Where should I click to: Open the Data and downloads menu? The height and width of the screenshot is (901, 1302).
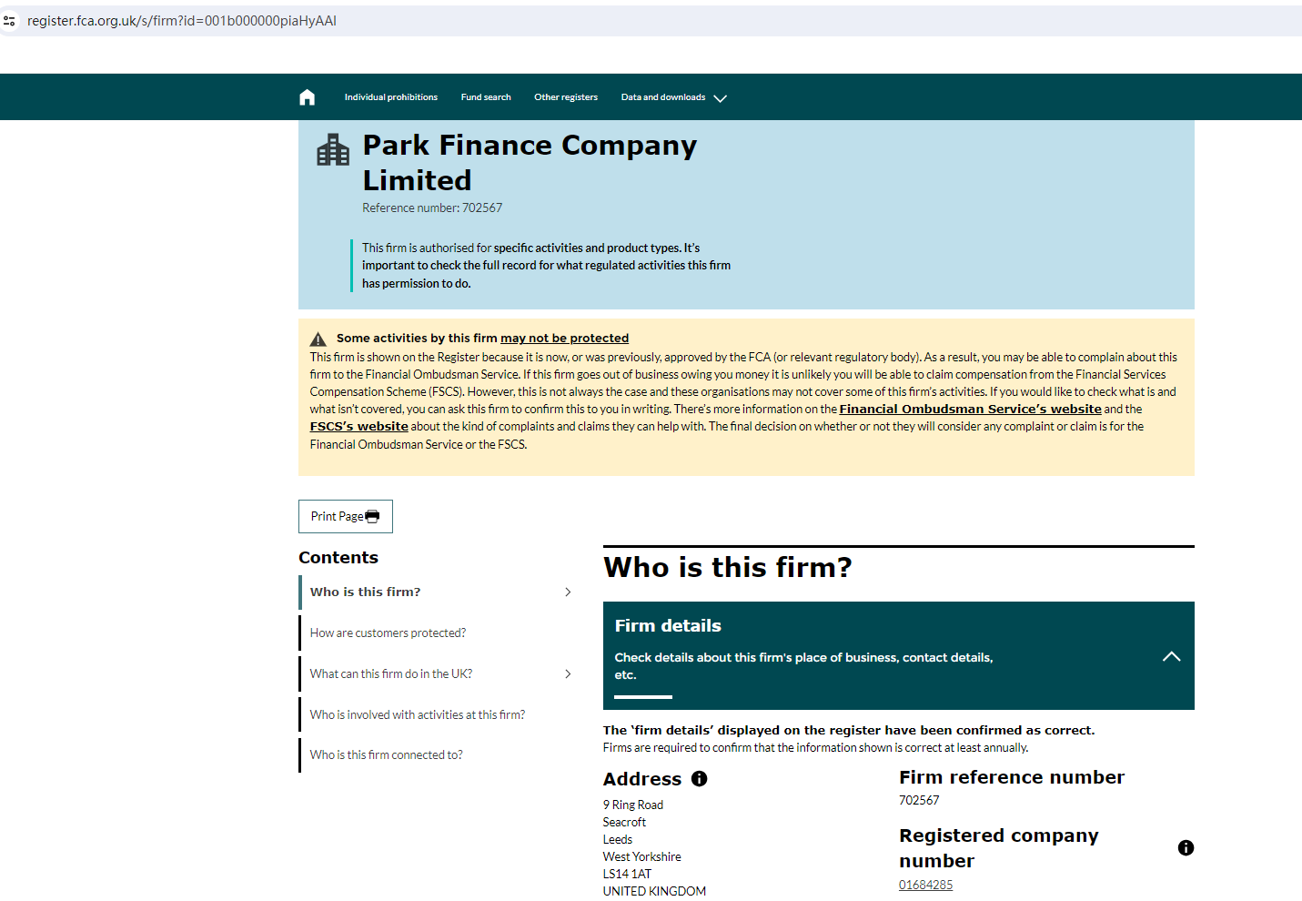(x=663, y=97)
